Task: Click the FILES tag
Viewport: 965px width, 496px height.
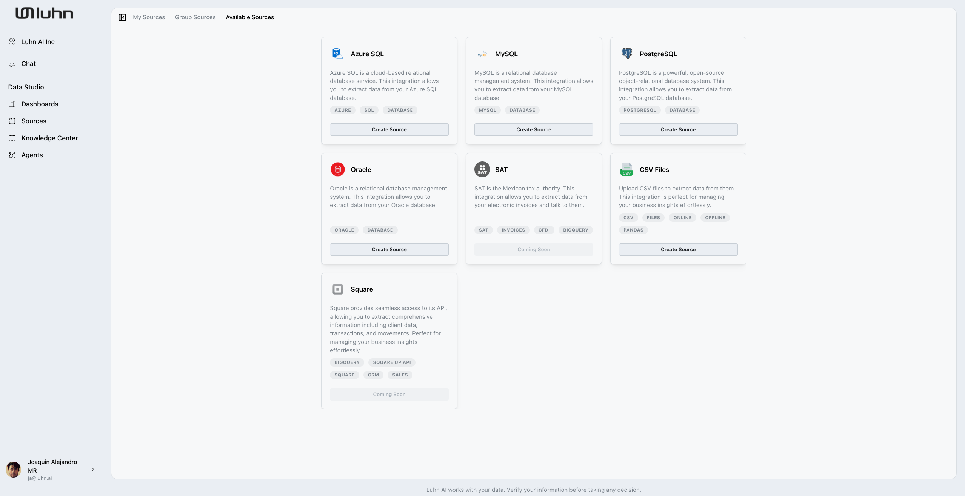Action: coord(653,218)
